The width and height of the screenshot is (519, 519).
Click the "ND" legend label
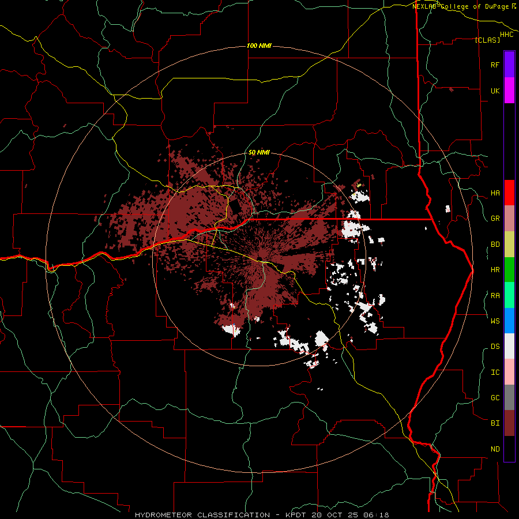495,449
